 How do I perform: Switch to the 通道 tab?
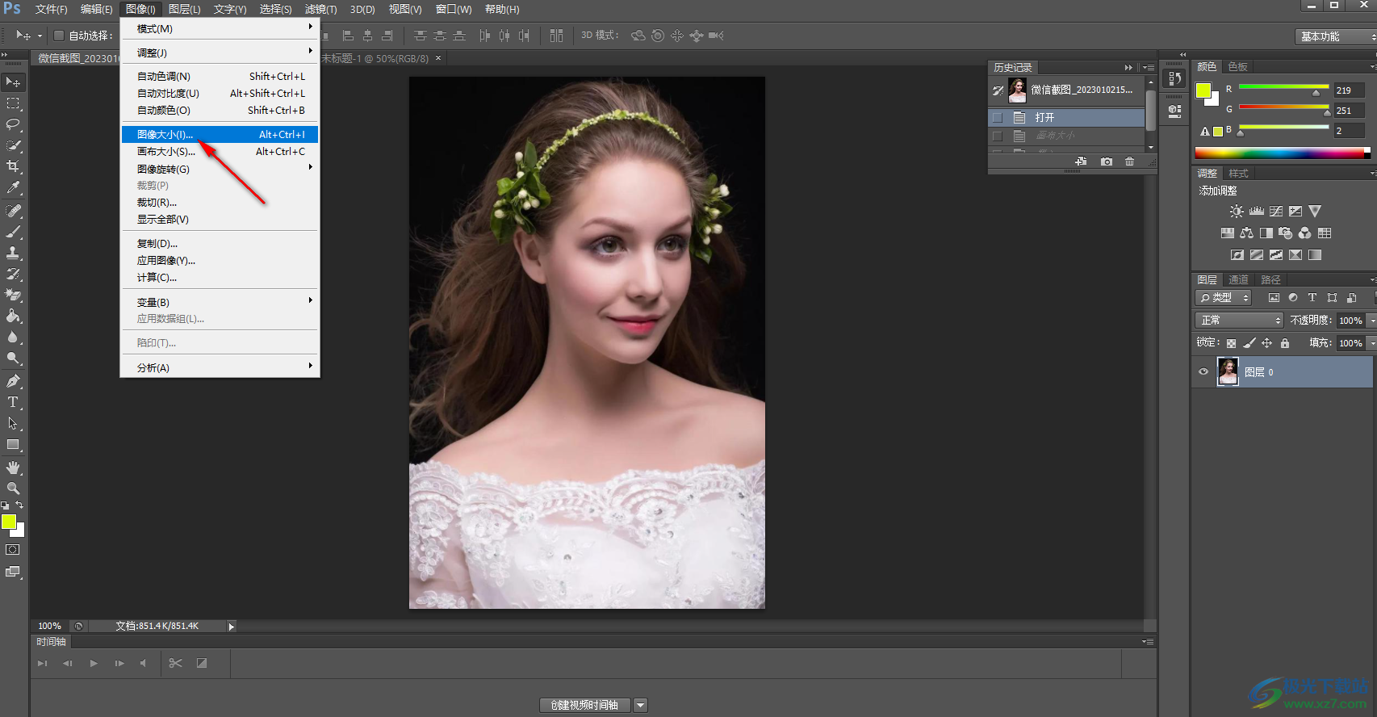1238,279
